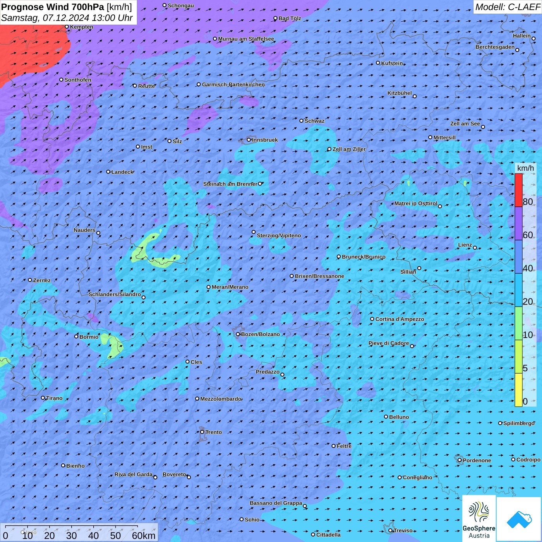Click the 'Mittersill' label
The height and width of the screenshot is (542, 542).
point(445,137)
